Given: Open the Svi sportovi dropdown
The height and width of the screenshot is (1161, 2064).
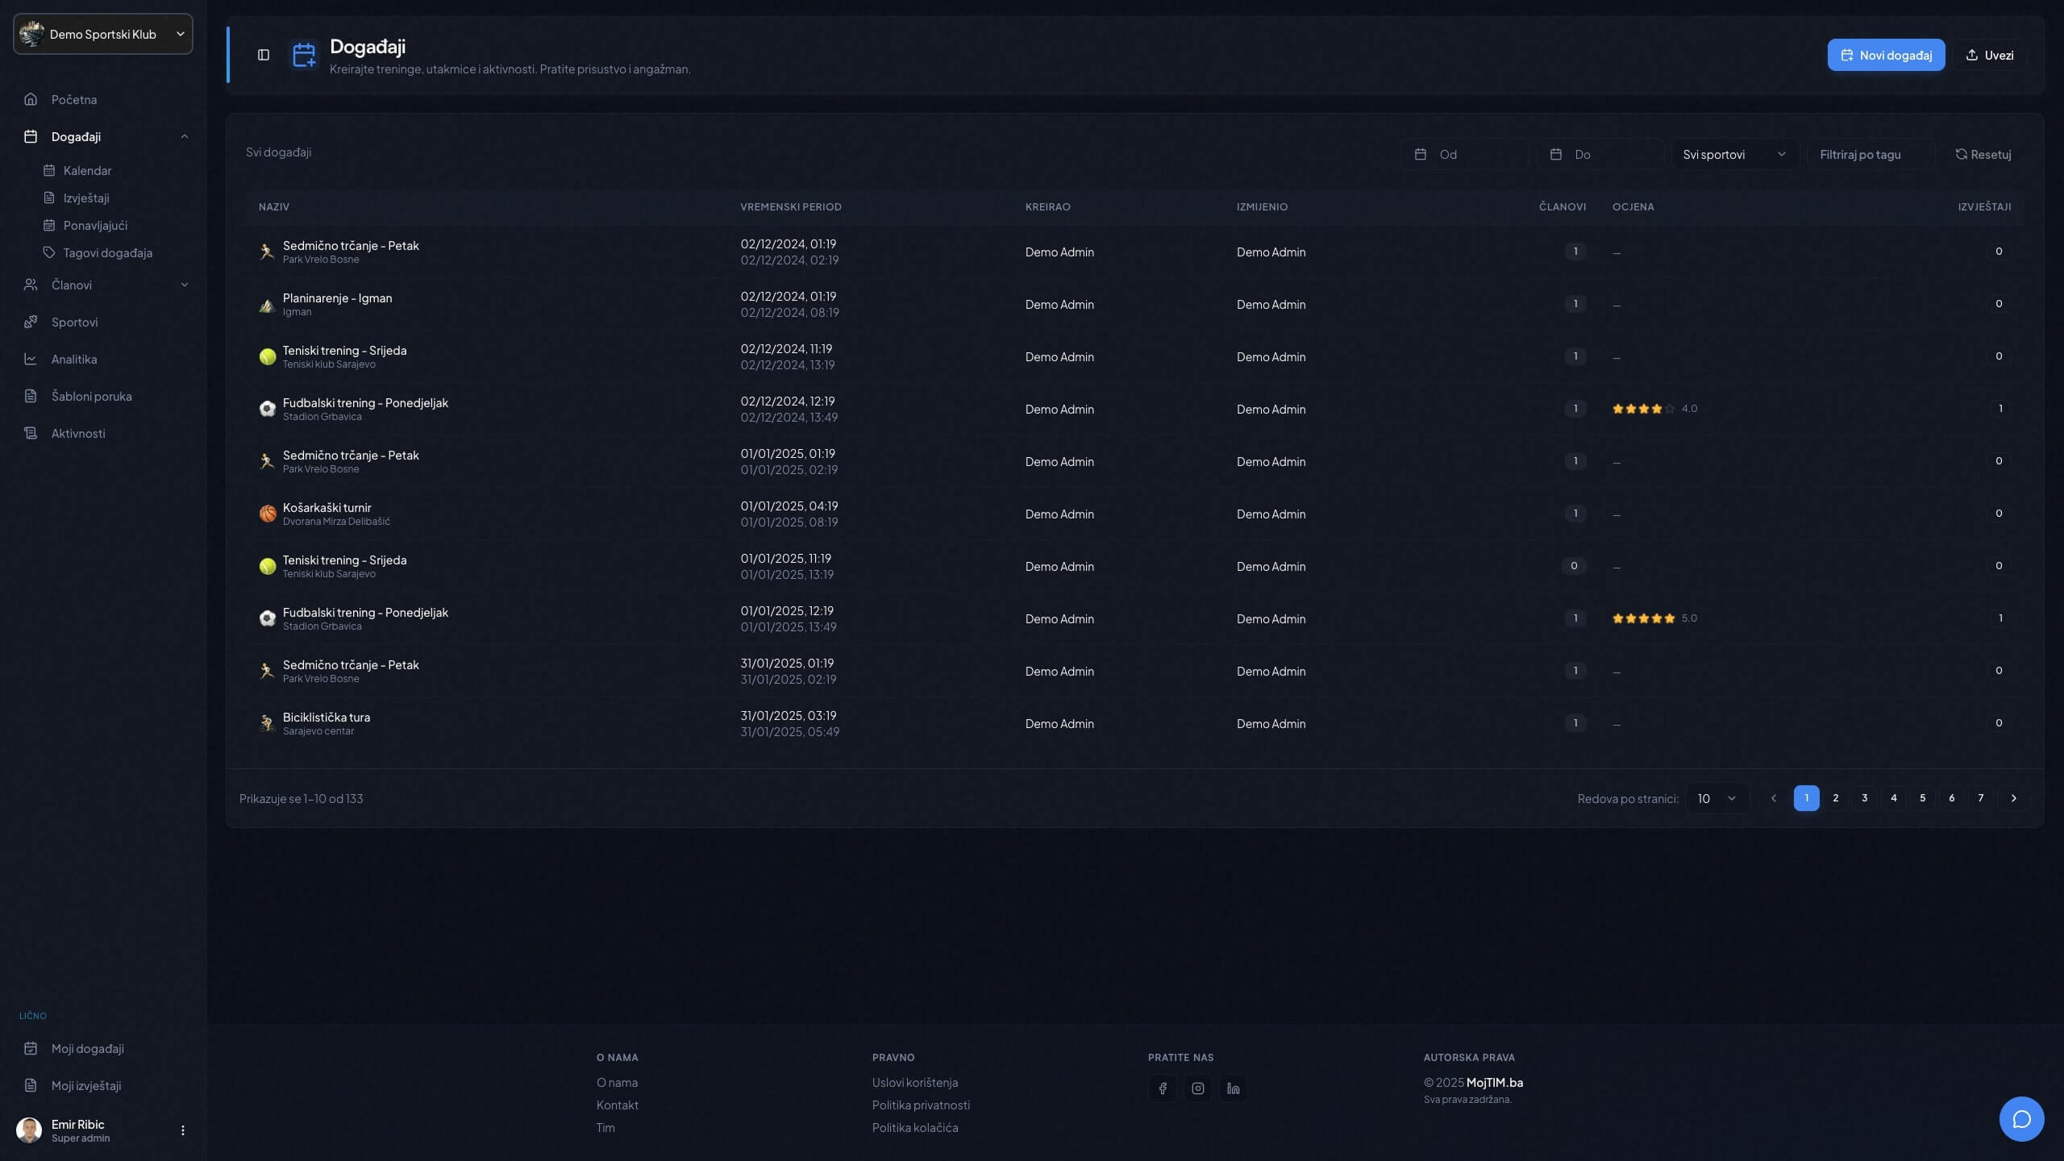Looking at the screenshot, I should click(x=1734, y=154).
